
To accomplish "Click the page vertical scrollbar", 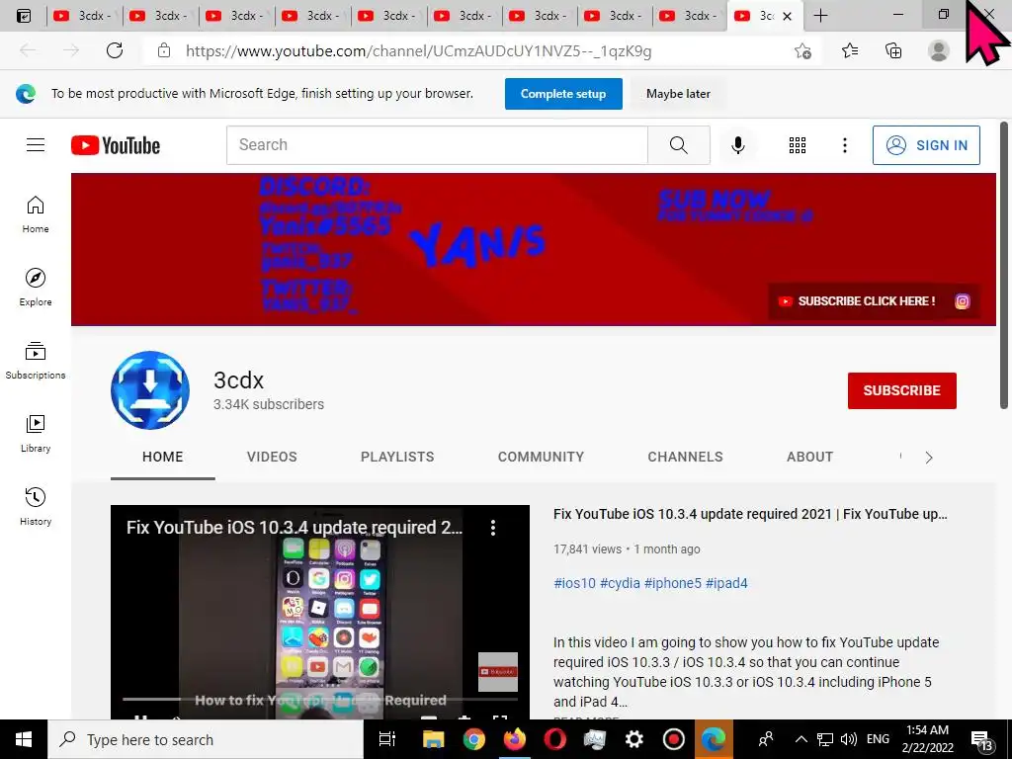I will click(x=1004, y=265).
